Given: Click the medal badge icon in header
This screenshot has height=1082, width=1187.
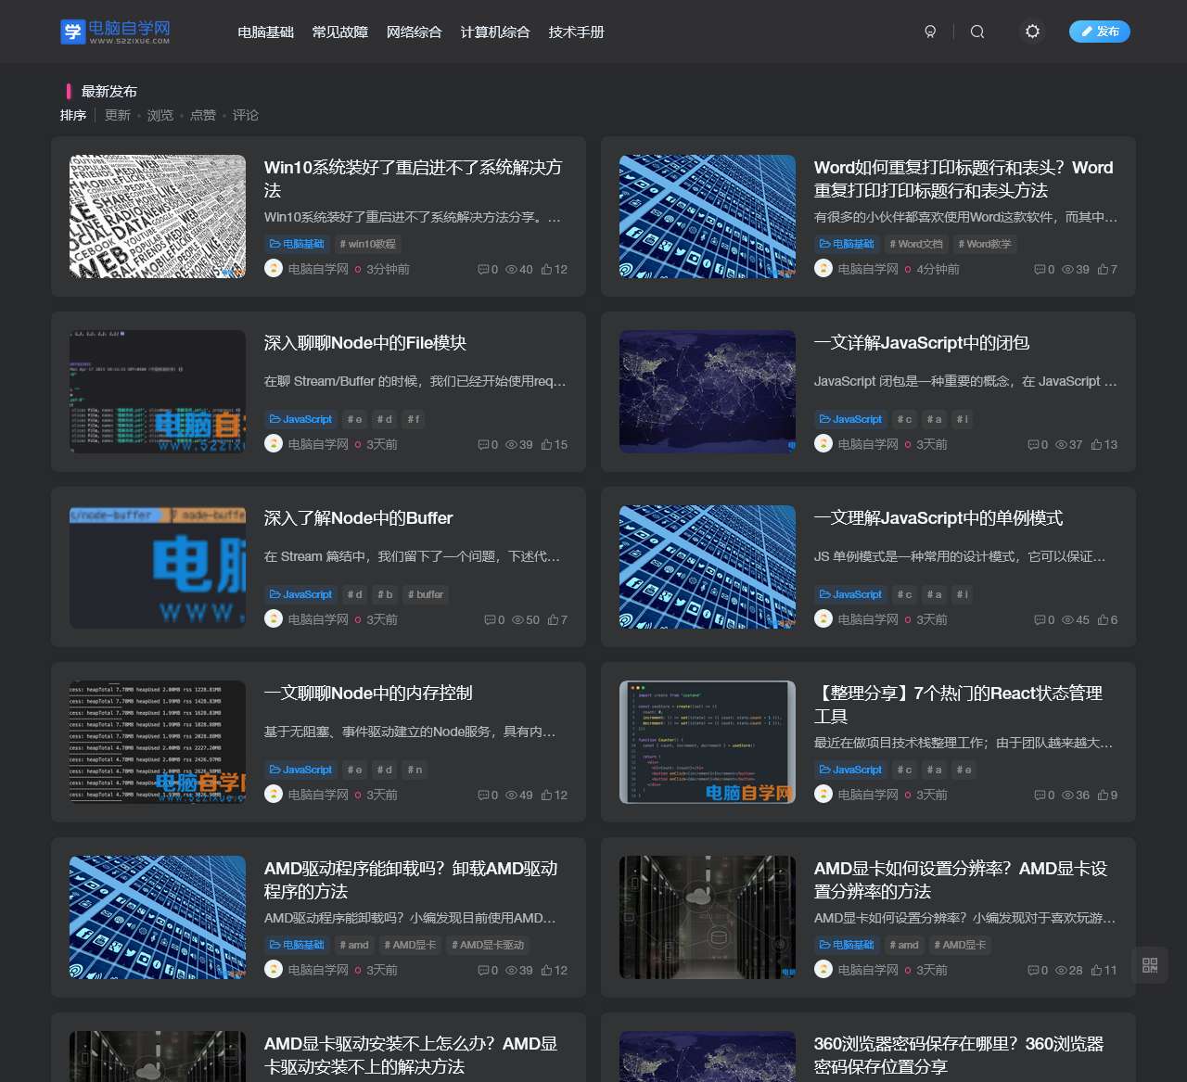Looking at the screenshot, I should coord(930,32).
